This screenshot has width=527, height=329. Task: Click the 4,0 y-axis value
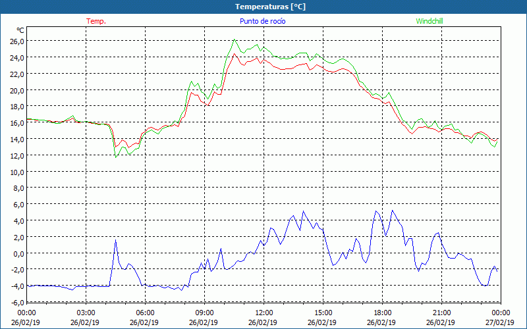click(x=18, y=221)
